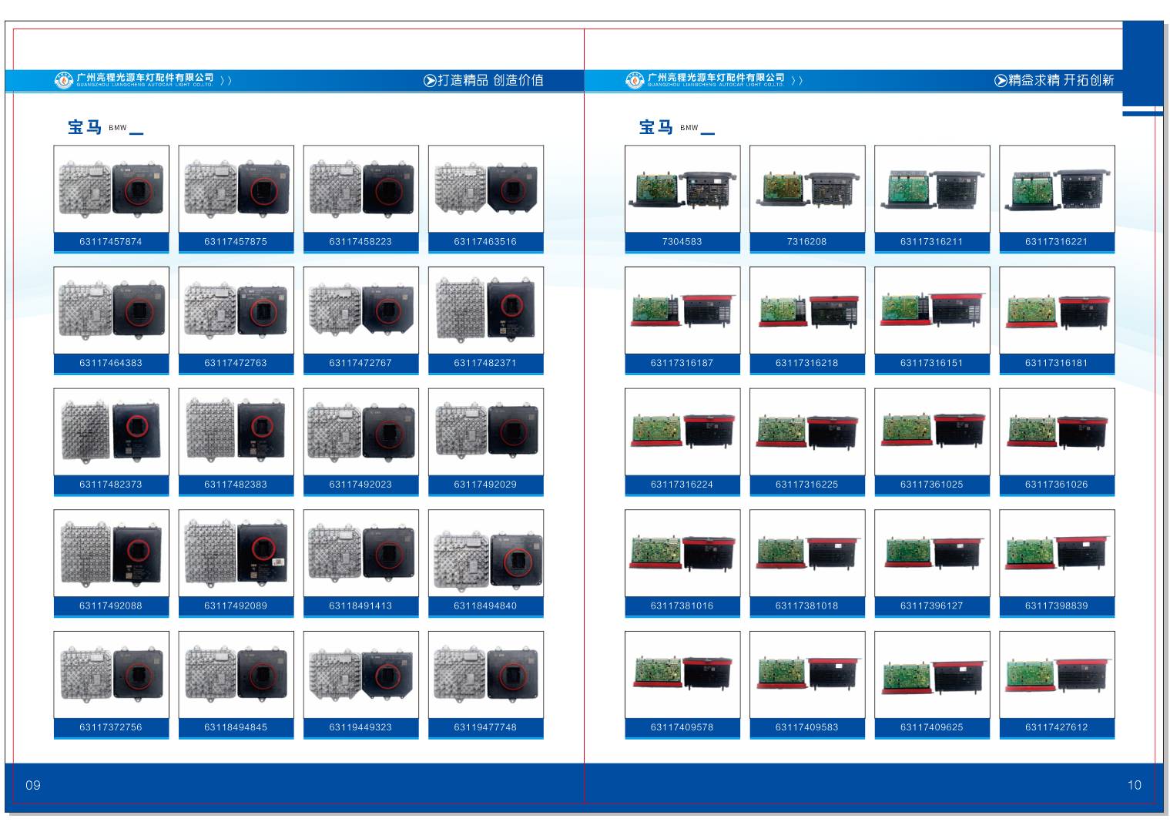Screen dimensions: 1170x832
Task: Choose the 63119477748 product thumbnail
Action: tap(485, 675)
